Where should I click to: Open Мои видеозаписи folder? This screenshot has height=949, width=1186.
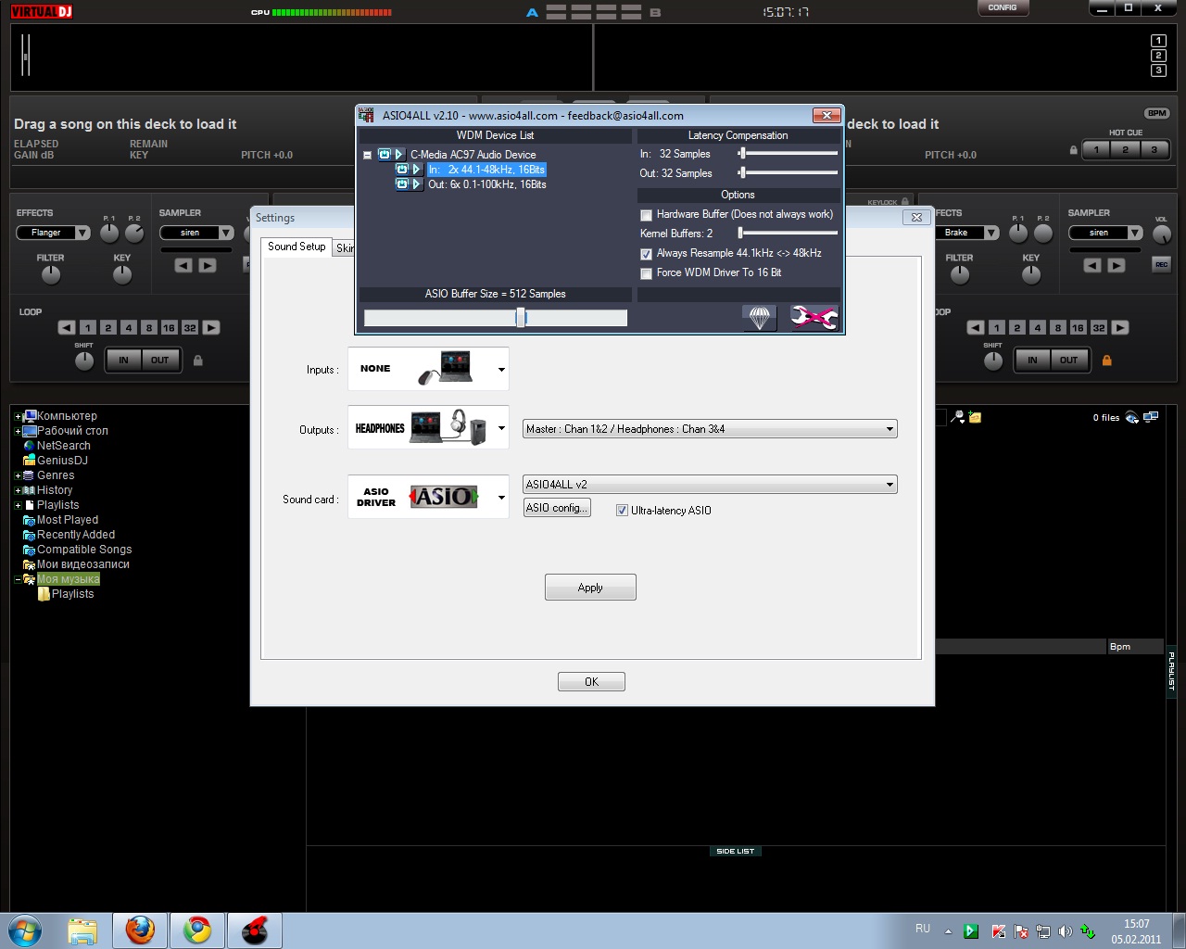click(x=83, y=564)
